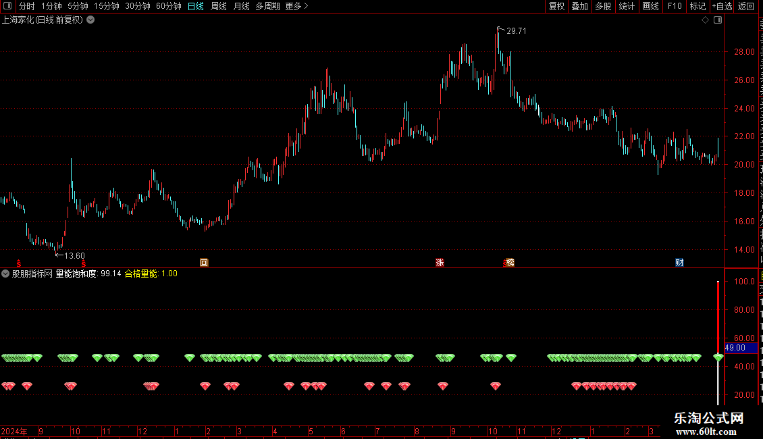This screenshot has width=763, height=439.
Task: Click the blue 49.00 axis value box
Action: (741, 348)
